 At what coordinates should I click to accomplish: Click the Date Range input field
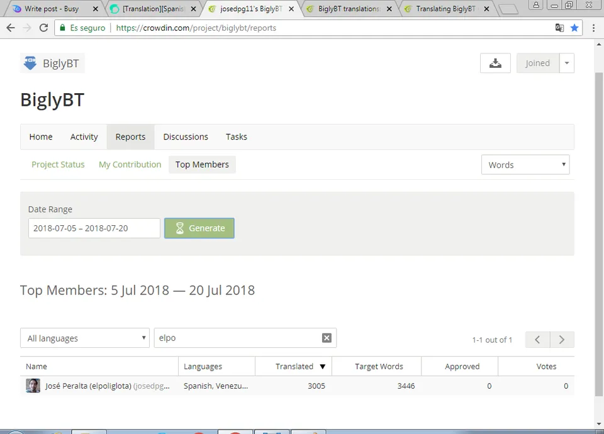coord(94,228)
